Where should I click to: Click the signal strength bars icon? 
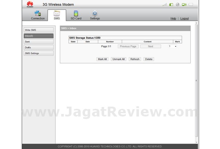(x=165, y=5)
